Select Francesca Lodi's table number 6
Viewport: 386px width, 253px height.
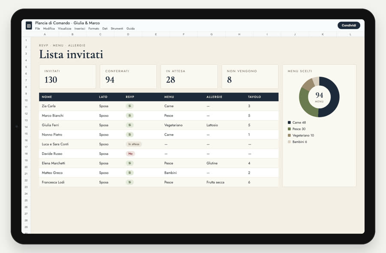(249, 182)
